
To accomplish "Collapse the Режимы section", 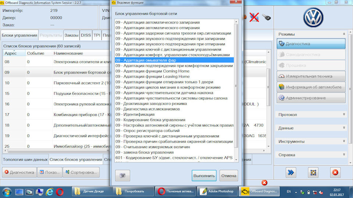I will (344, 34).
